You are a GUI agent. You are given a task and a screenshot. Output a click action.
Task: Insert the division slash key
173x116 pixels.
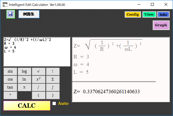point(39,87)
